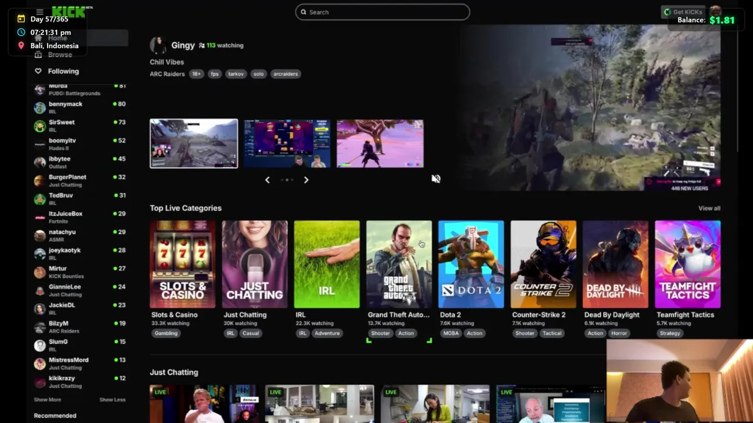Go to next featured stream arrow

pyautogui.click(x=306, y=180)
